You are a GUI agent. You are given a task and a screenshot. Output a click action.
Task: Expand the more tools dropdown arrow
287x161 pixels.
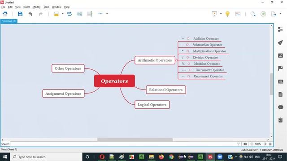click(x=107, y=14)
